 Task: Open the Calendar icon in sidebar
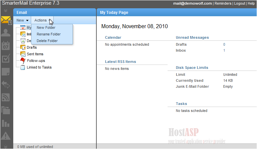pyautogui.click(x=6, y=45)
